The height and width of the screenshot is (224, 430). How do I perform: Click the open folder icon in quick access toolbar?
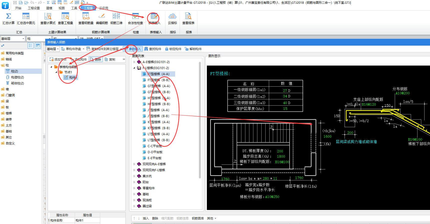click(26, 3)
